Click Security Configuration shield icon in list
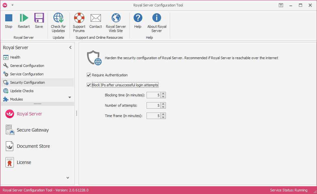Screen dimensions: 317x194 (6, 82)
